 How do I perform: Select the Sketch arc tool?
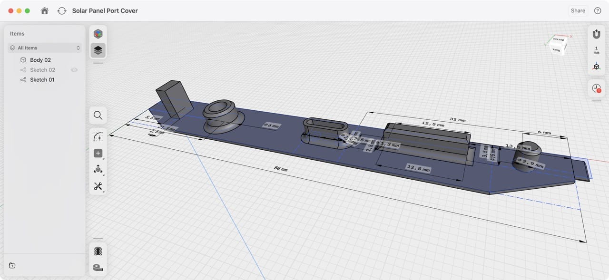98,137
